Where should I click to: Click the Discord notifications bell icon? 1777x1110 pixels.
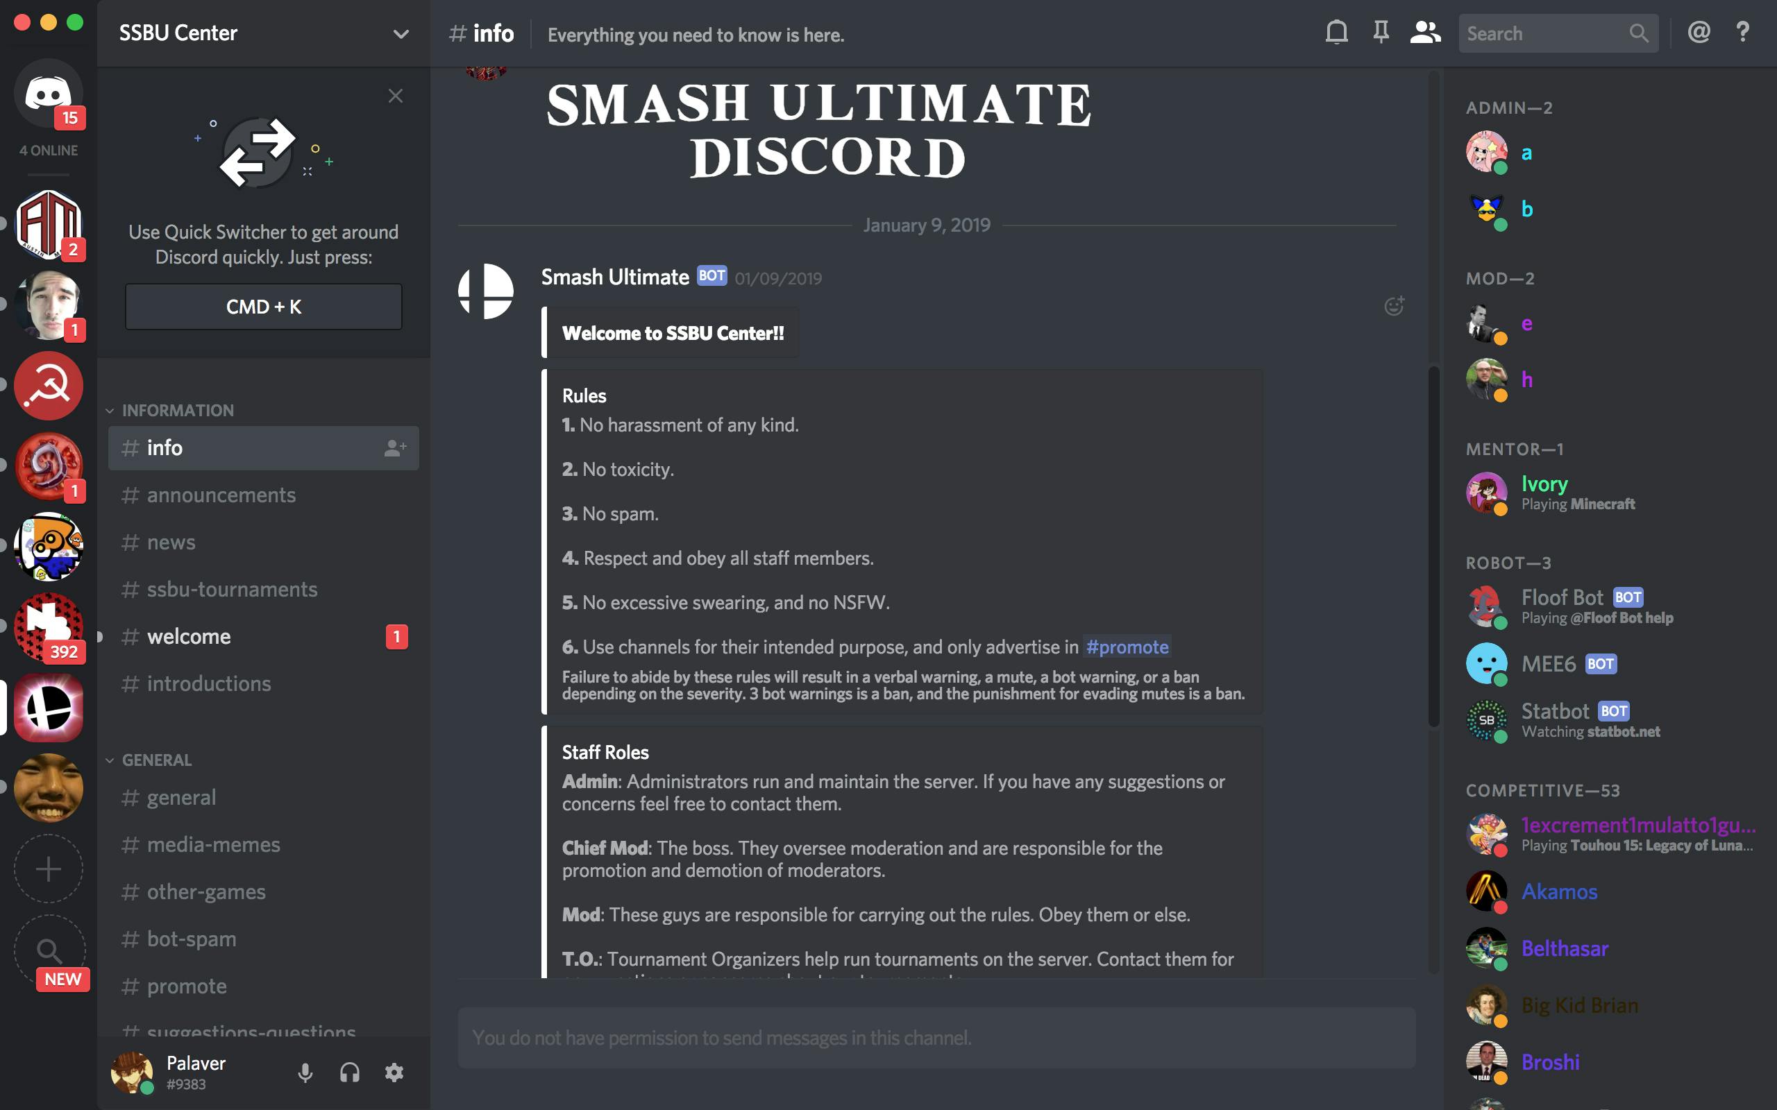[1336, 35]
